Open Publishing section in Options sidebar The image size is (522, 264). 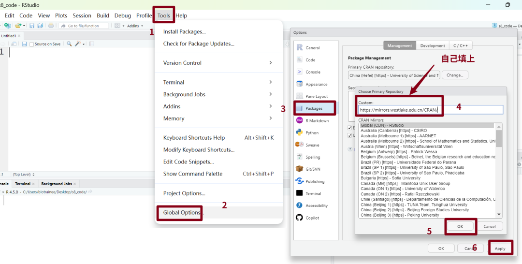pos(315,181)
